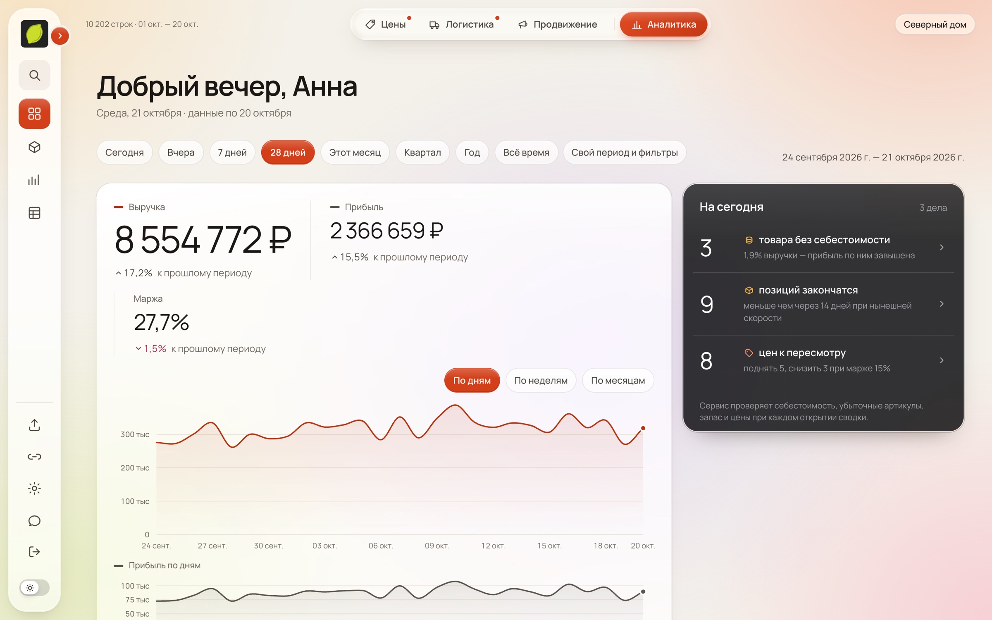Open Свой период и фильтры
Viewport: 992px width, 620px height.
pyautogui.click(x=625, y=153)
